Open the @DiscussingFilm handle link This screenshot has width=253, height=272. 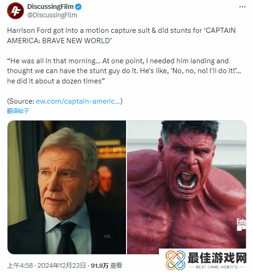tap(52, 15)
